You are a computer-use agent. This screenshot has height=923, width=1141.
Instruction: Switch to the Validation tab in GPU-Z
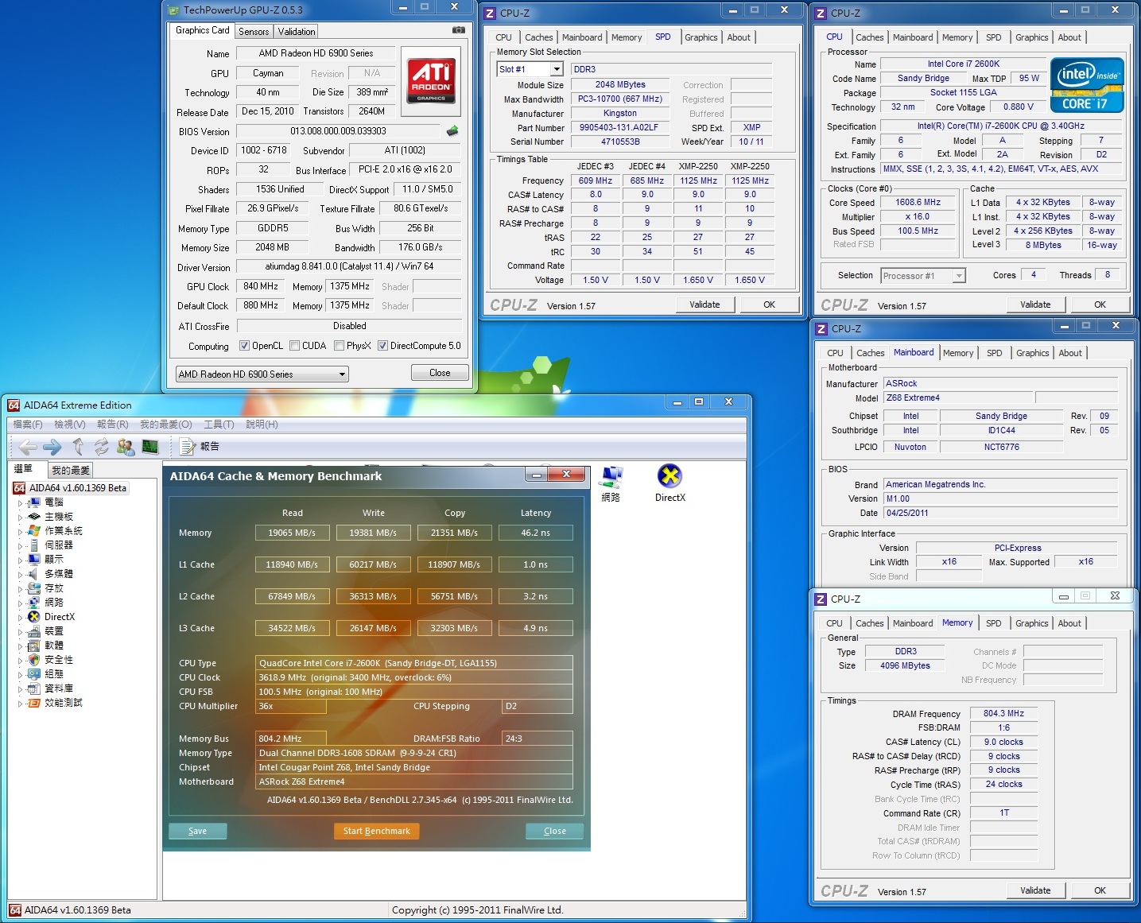[x=297, y=32]
